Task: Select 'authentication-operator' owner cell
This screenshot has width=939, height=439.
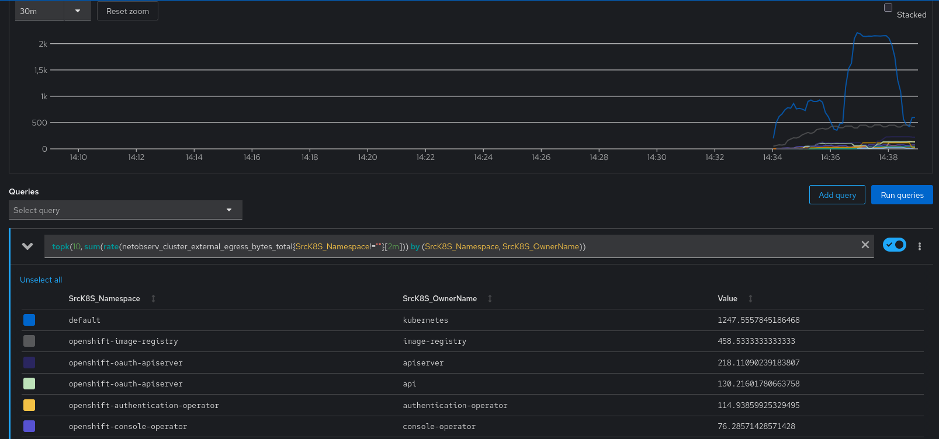Action: tap(455, 405)
